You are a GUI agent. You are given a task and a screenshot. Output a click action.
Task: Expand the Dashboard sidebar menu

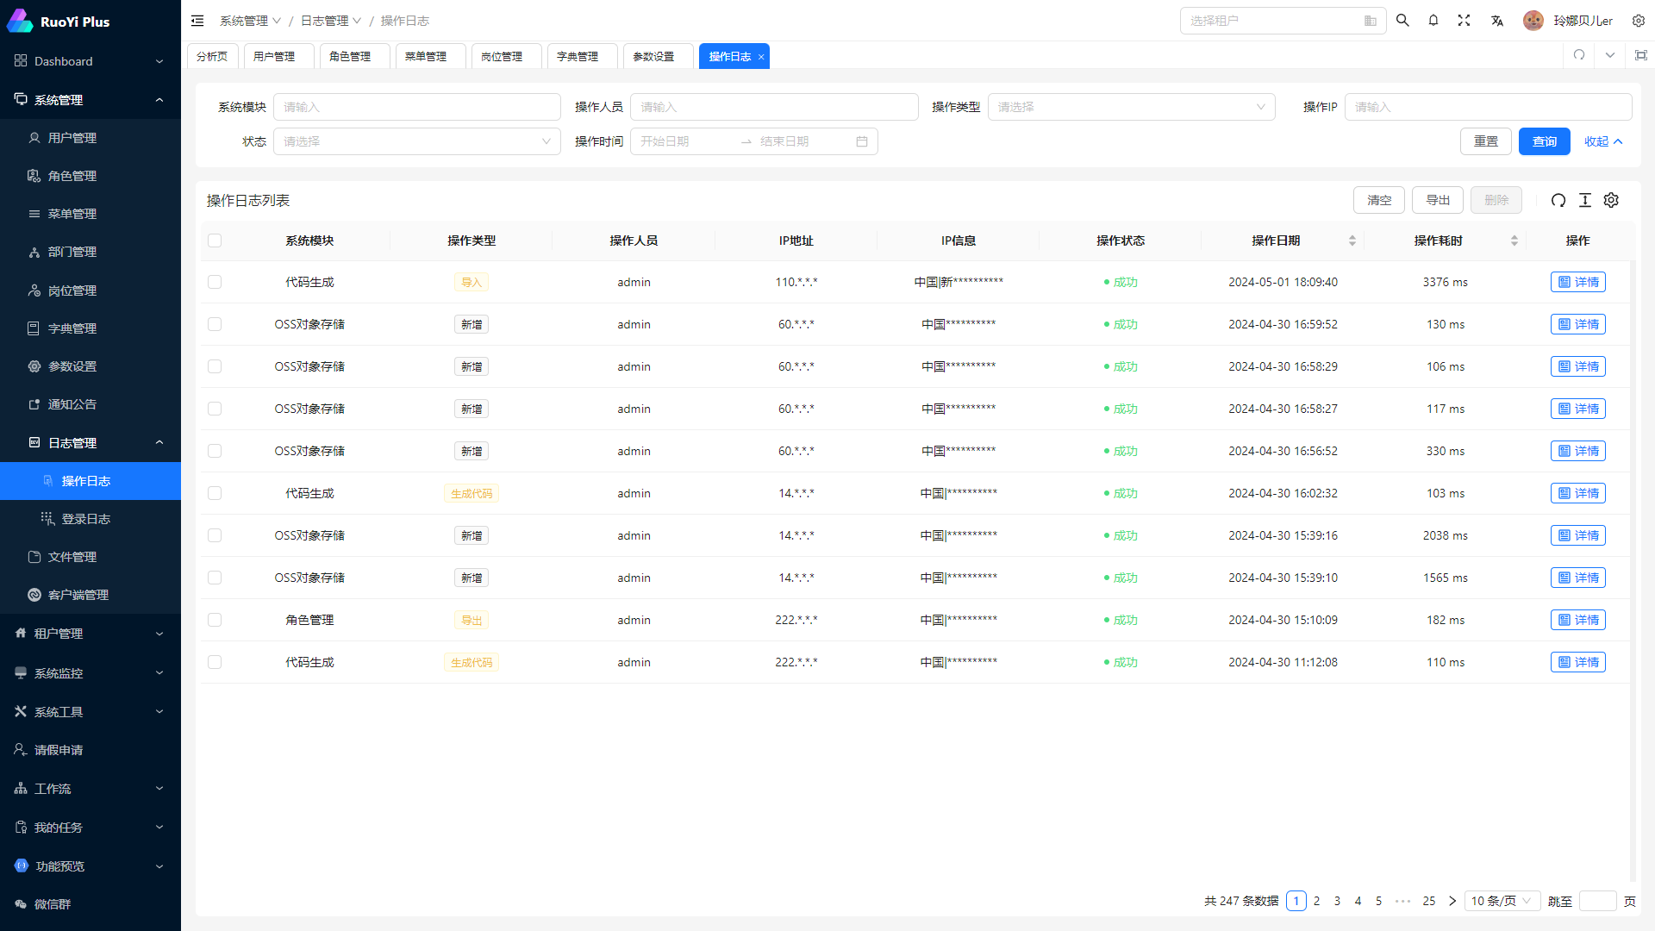click(x=91, y=61)
